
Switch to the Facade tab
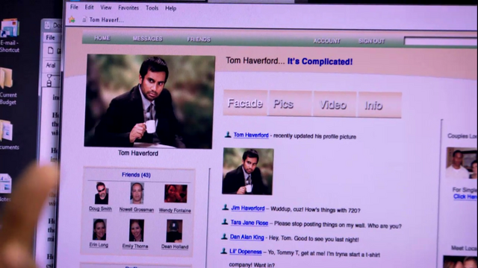pyautogui.click(x=245, y=103)
